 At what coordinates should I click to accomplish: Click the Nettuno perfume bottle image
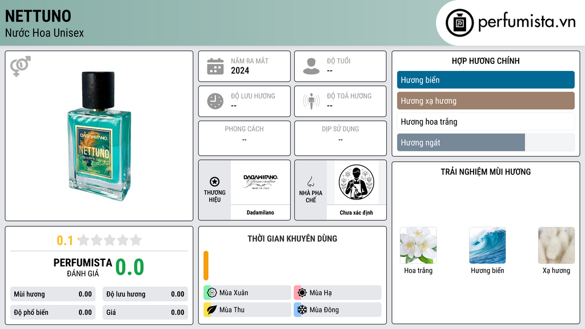(99, 136)
